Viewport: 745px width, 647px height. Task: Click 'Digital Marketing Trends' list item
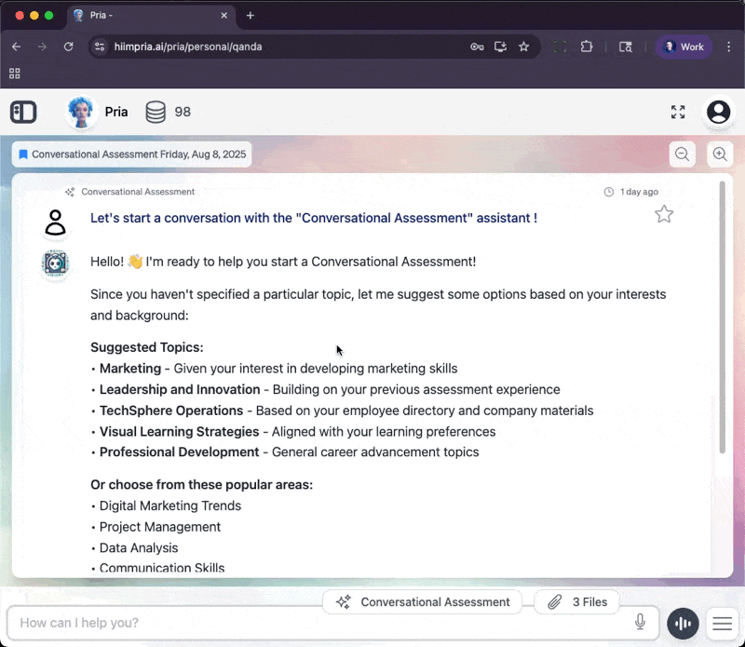tap(170, 505)
